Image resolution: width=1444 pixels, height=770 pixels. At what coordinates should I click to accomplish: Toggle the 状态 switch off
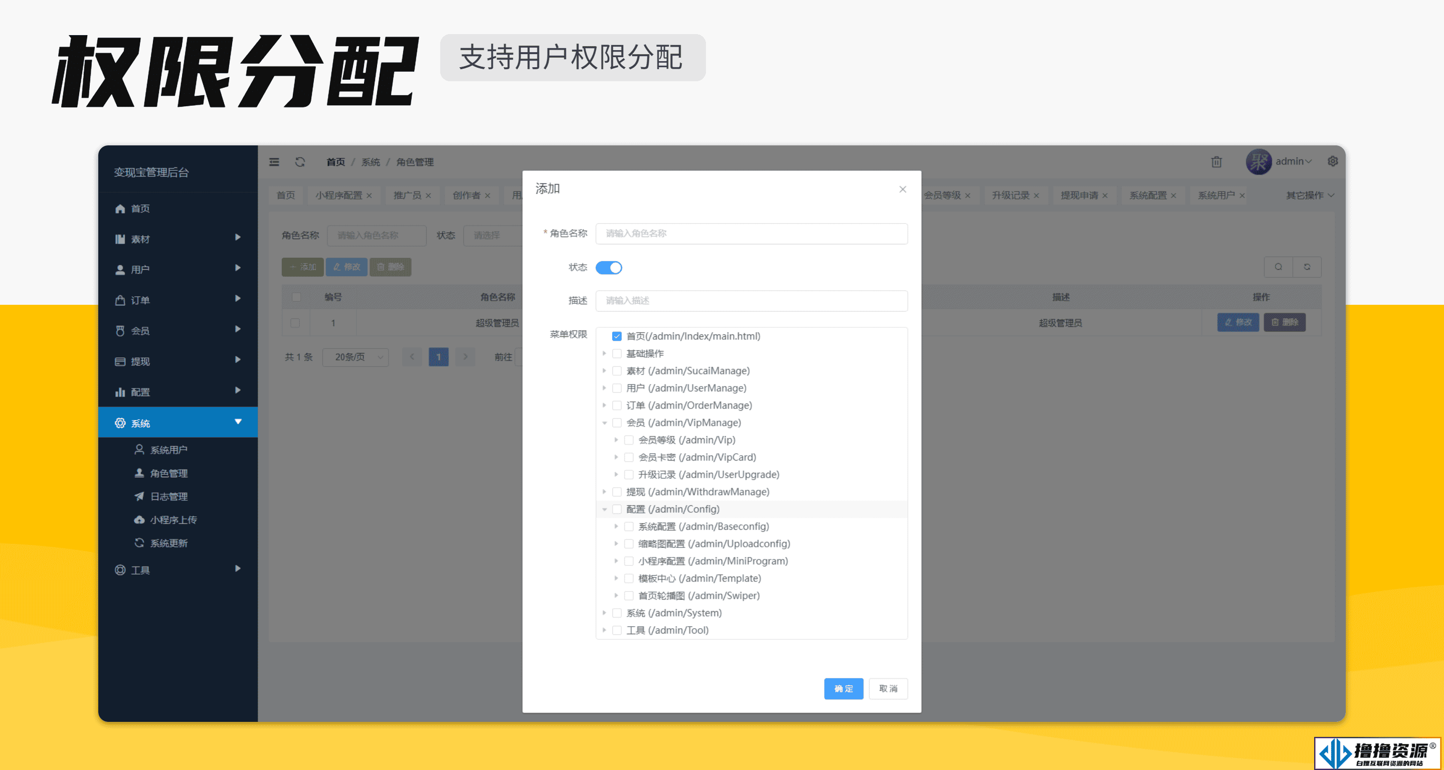(x=609, y=267)
